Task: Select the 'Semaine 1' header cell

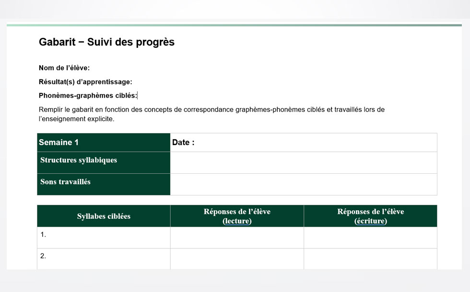Action: click(104, 143)
